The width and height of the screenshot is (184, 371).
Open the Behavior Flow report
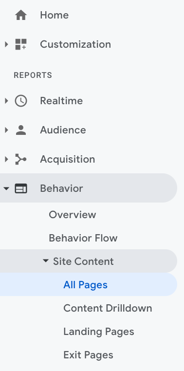point(83,238)
